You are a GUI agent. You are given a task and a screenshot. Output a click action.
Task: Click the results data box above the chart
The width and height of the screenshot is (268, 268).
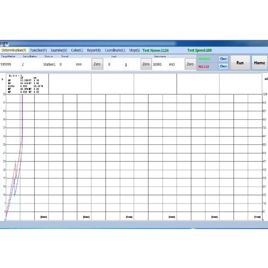27,84
